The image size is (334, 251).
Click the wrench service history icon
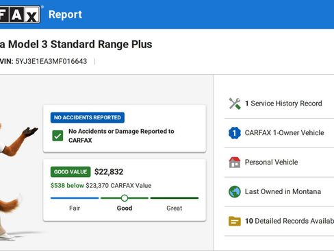pos(235,104)
